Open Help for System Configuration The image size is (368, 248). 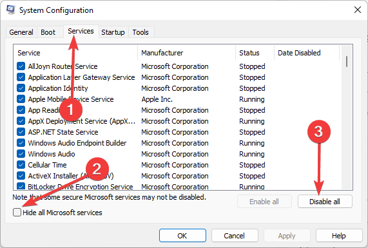point(338,236)
